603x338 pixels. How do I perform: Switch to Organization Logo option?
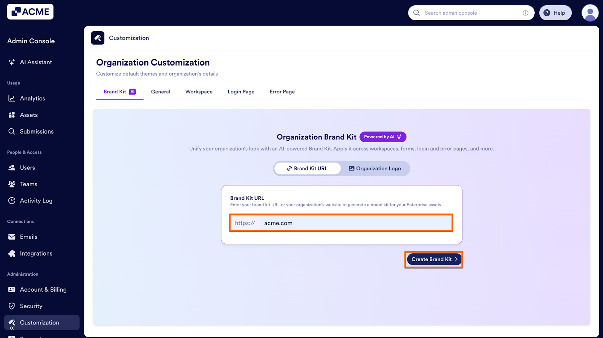point(375,169)
